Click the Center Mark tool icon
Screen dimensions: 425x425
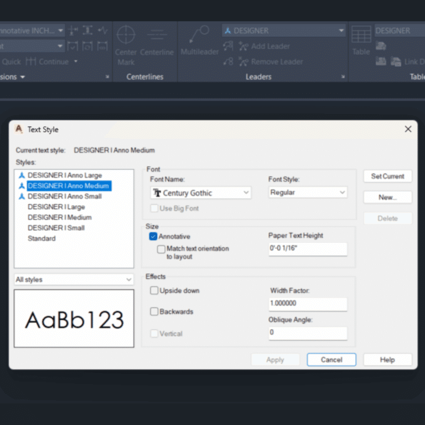click(126, 34)
